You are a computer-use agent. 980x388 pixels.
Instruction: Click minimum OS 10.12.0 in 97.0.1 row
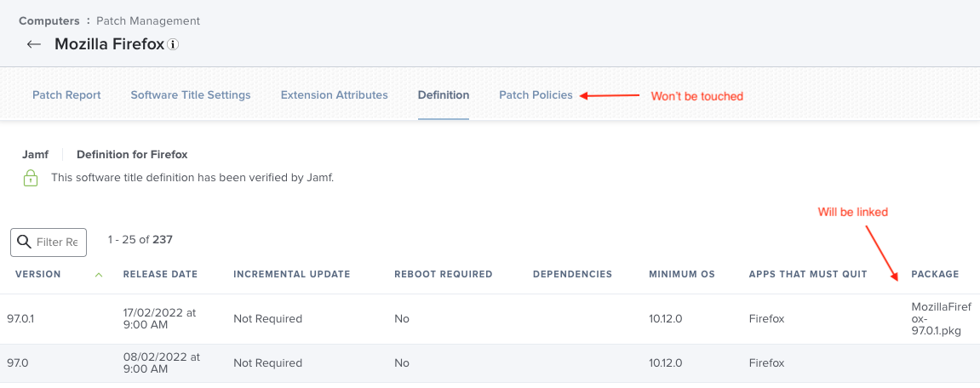tap(666, 318)
